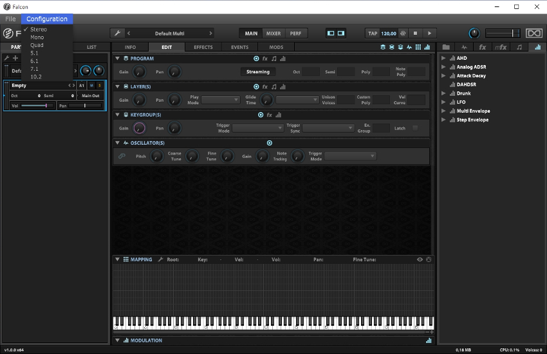This screenshot has width=547, height=354.
Task: Click the TAP tempo button
Action: tap(373, 33)
